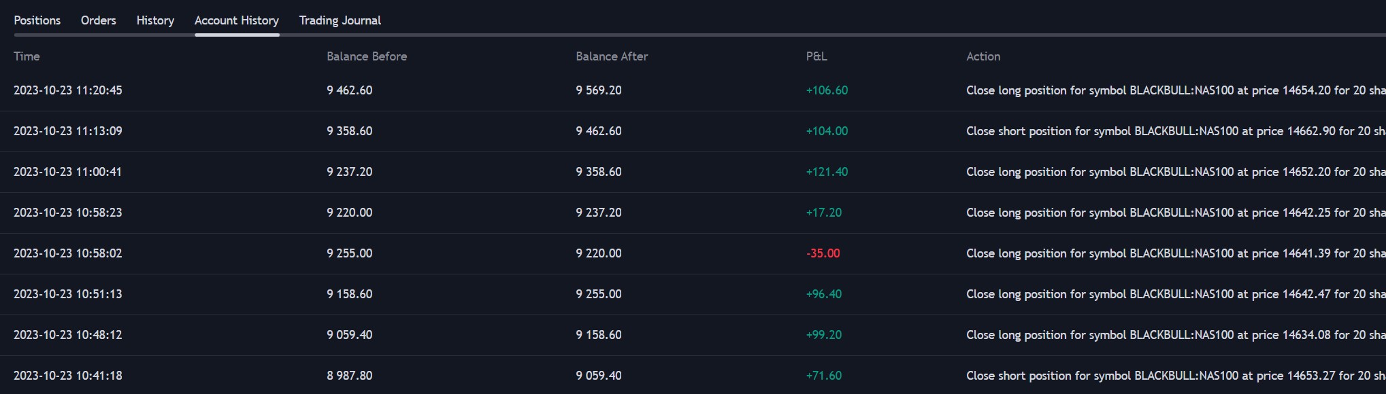Open the Orders tab

(98, 20)
